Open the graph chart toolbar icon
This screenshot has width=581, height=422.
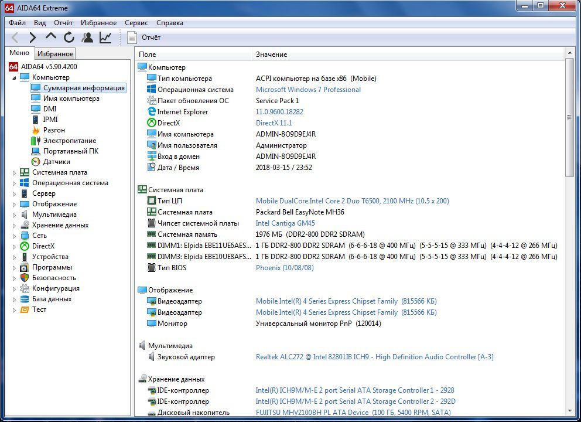pyautogui.click(x=105, y=38)
